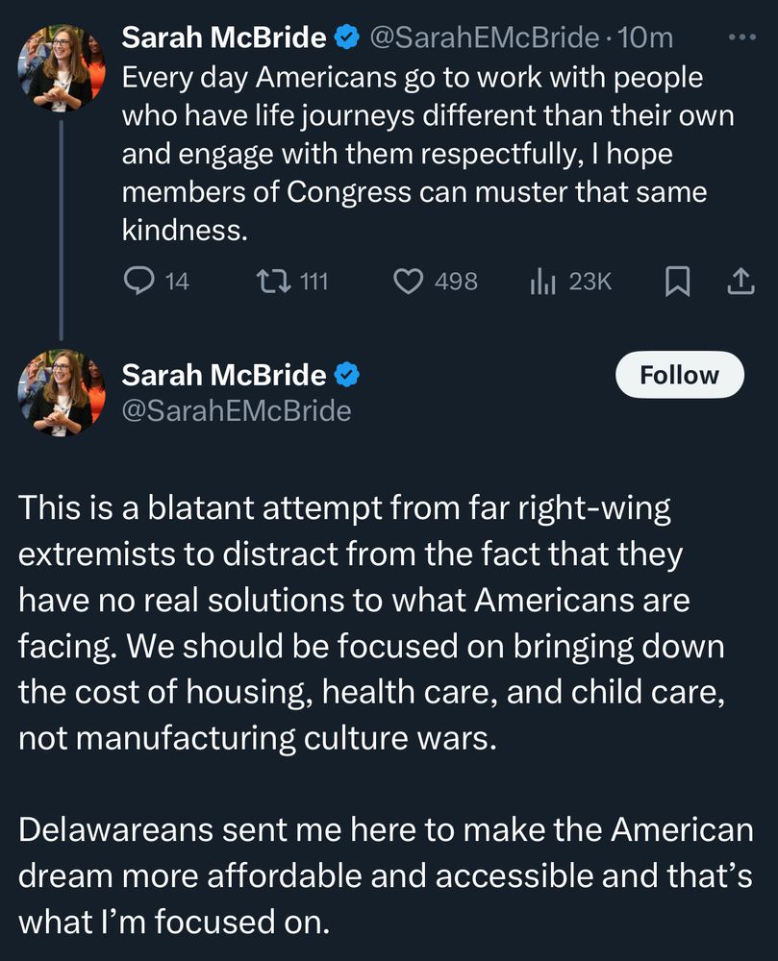Screen dimensions: 778x961
Task: Click verified badge above the Follow row handle
Action: [x=345, y=374]
